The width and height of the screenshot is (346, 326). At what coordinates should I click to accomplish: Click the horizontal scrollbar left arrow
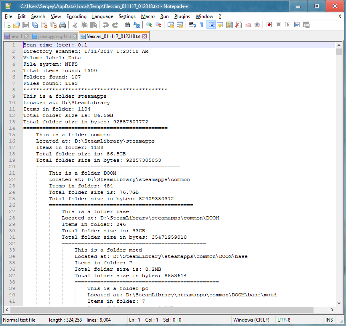click(7, 310)
